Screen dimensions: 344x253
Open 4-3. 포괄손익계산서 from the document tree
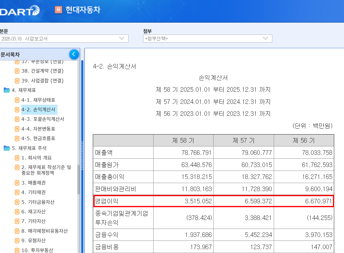[42, 119]
